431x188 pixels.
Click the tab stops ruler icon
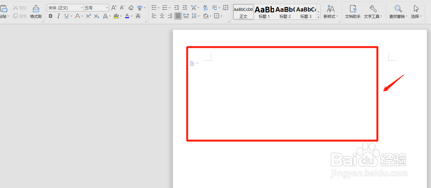point(225,8)
